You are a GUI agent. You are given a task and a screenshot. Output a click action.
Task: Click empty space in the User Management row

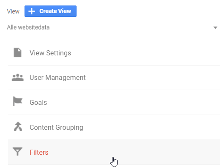(x=153, y=77)
